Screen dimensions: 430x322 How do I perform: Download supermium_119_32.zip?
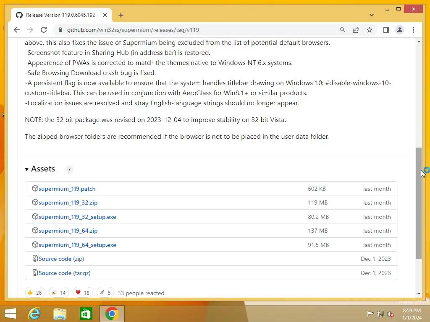click(68, 203)
